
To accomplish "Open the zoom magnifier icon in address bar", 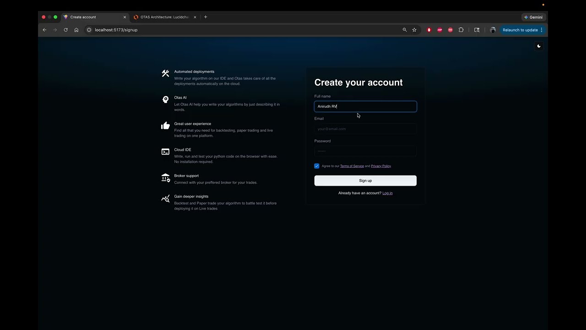I will 405,30.
